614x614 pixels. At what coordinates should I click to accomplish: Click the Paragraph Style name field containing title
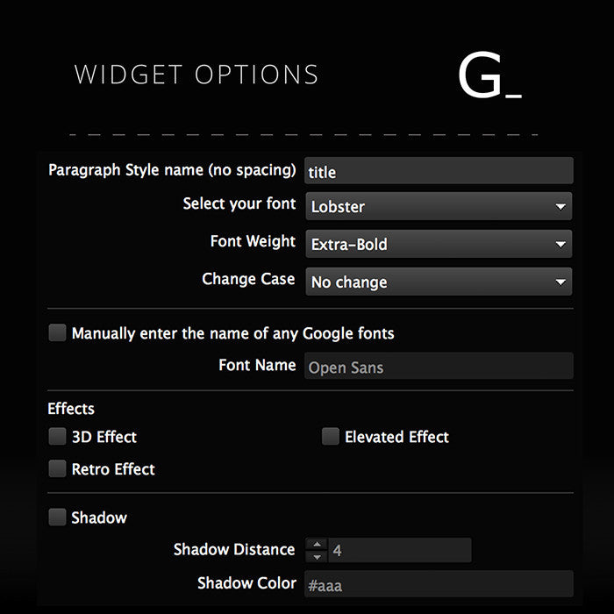(x=439, y=171)
